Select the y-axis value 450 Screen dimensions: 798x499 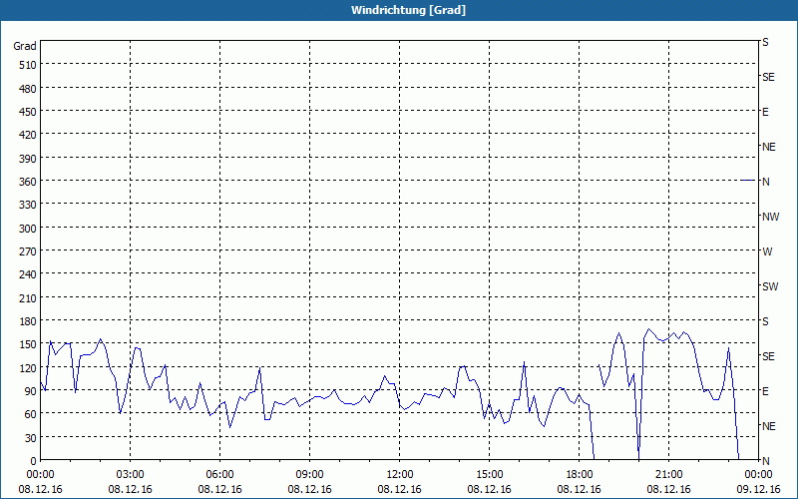coord(28,112)
